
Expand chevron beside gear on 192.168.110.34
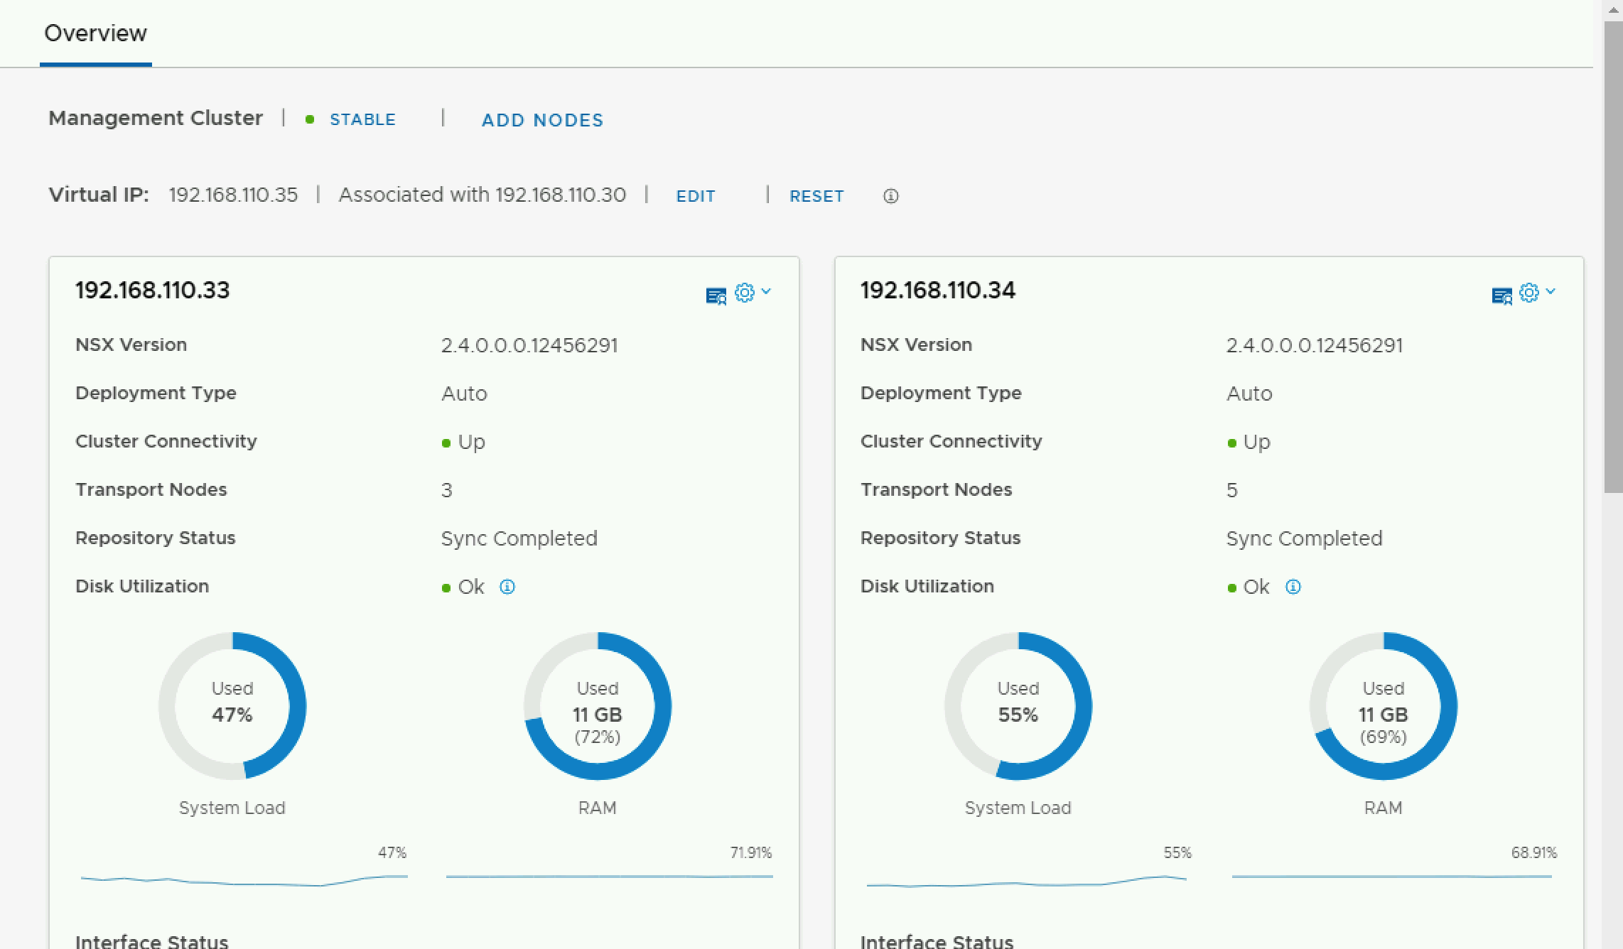(1551, 291)
